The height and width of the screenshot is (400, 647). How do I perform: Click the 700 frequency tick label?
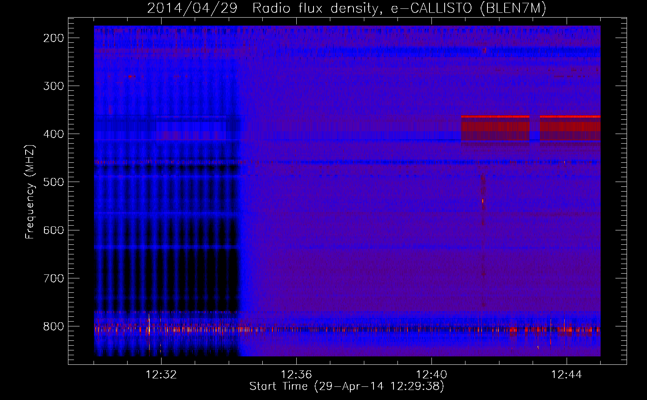point(54,278)
